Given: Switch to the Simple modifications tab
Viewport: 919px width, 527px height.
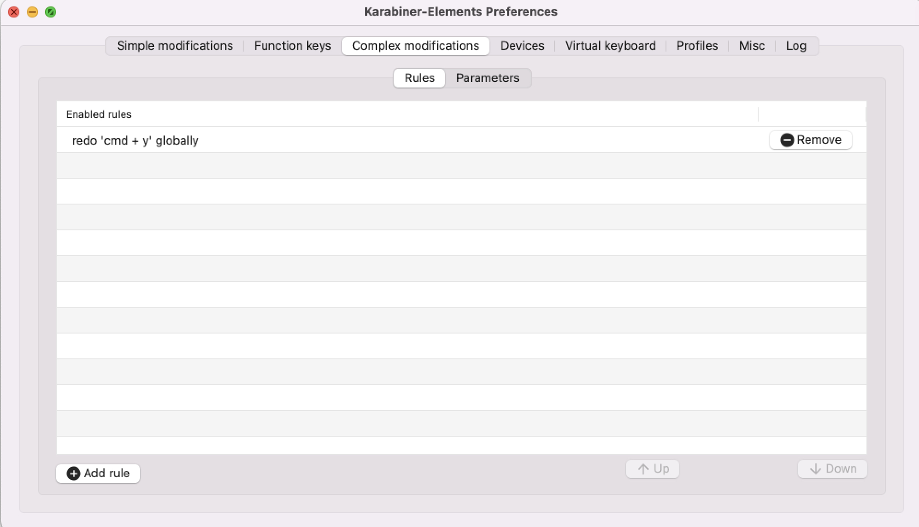Looking at the screenshot, I should click(175, 46).
